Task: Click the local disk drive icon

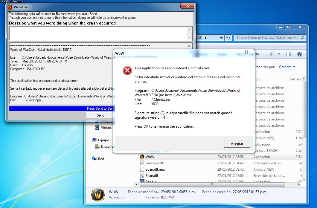Action: (97, 146)
